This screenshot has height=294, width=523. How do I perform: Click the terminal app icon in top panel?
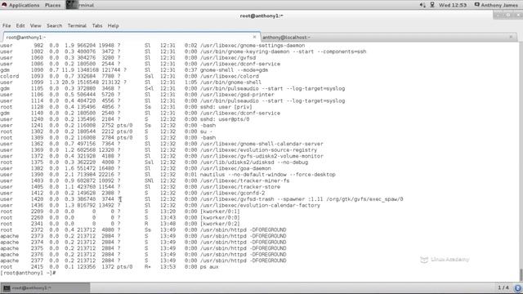pos(72,5)
